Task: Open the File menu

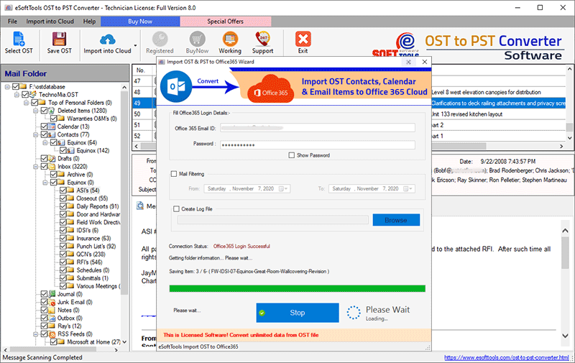Action: point(12,22)
